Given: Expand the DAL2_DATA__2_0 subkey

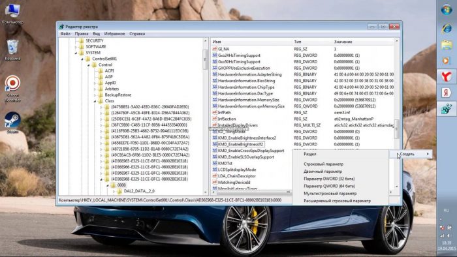Looking at the screenshot, I should click(x=114, y=191).
